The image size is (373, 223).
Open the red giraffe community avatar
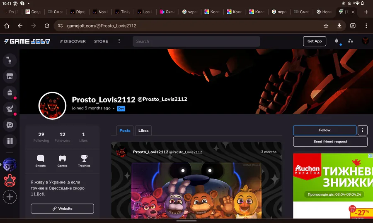tap(10, 180)
